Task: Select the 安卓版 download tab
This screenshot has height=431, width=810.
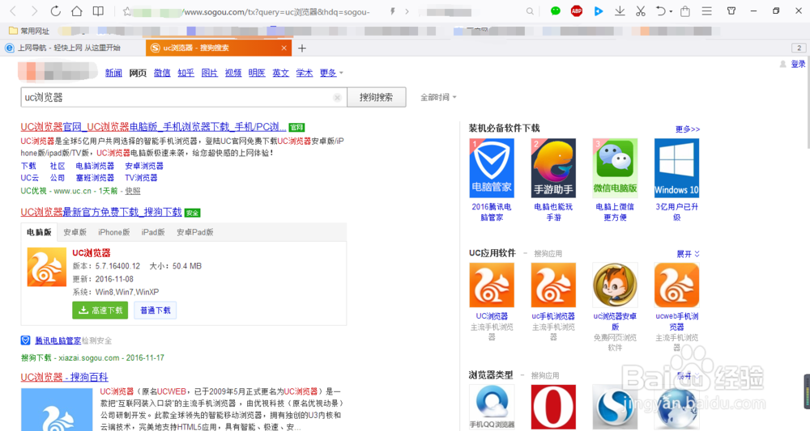Action: (x=75, y=232)
